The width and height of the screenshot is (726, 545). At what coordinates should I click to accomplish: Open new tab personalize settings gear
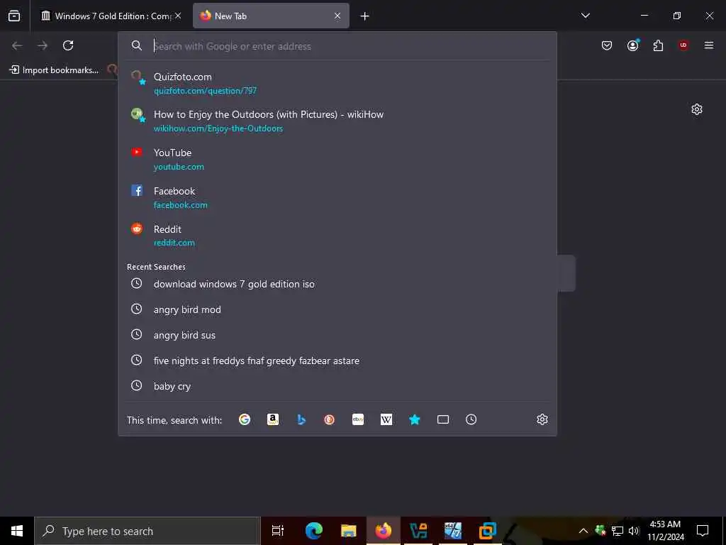pos(697,109)
